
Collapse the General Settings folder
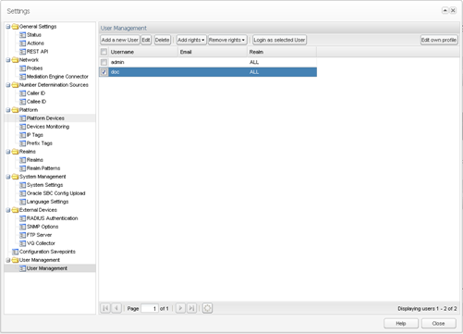pyautogui.click(x=8, y=27)
